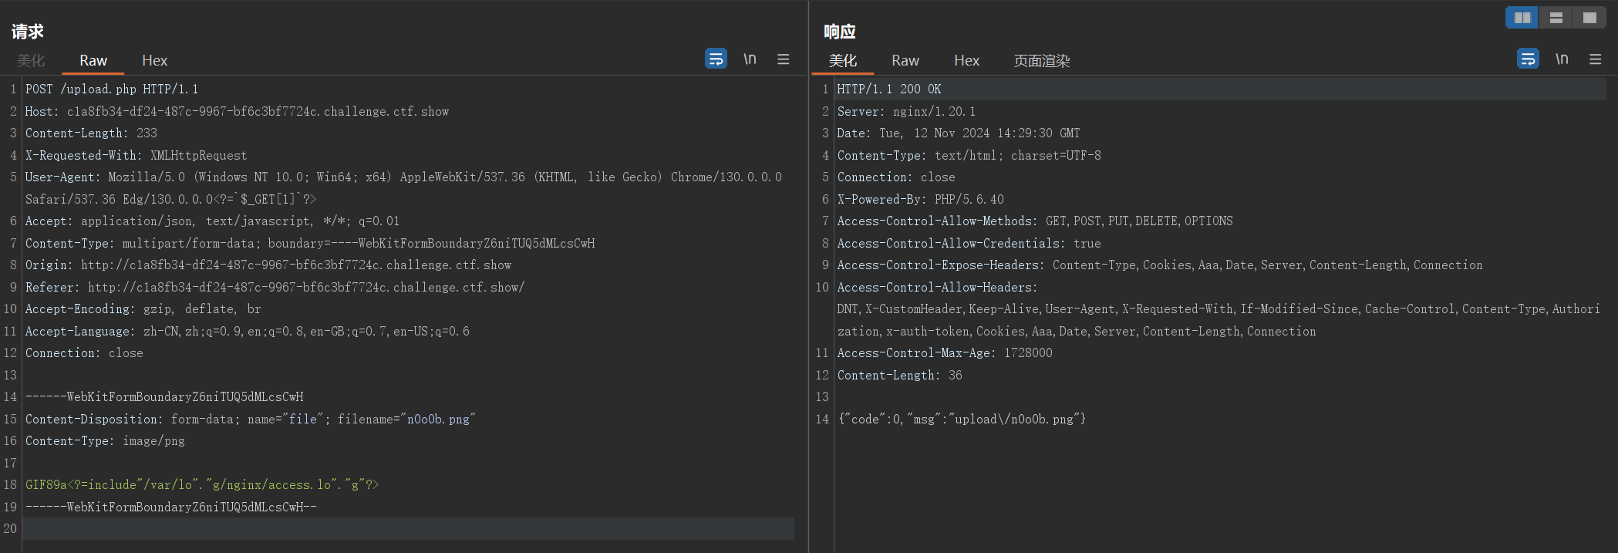The image size is (1618, 553).
Task: Click 'Server: nginx/1.20.1' response header
Action: [906, 111]
